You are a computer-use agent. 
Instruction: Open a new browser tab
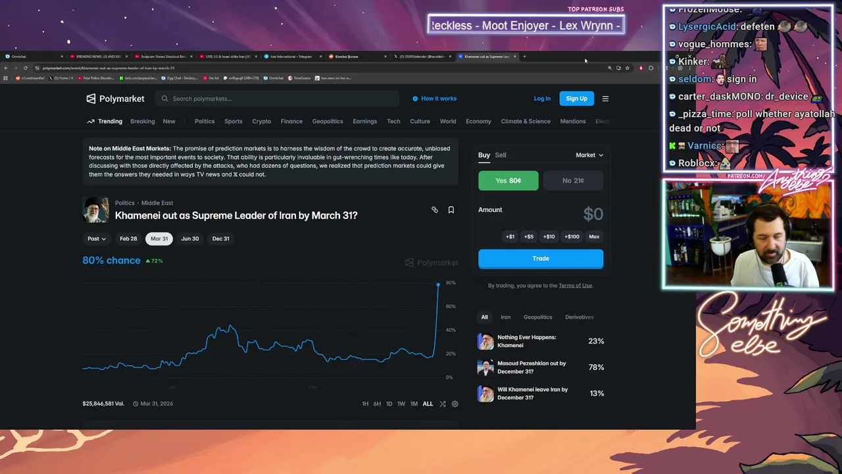(524, 57)
